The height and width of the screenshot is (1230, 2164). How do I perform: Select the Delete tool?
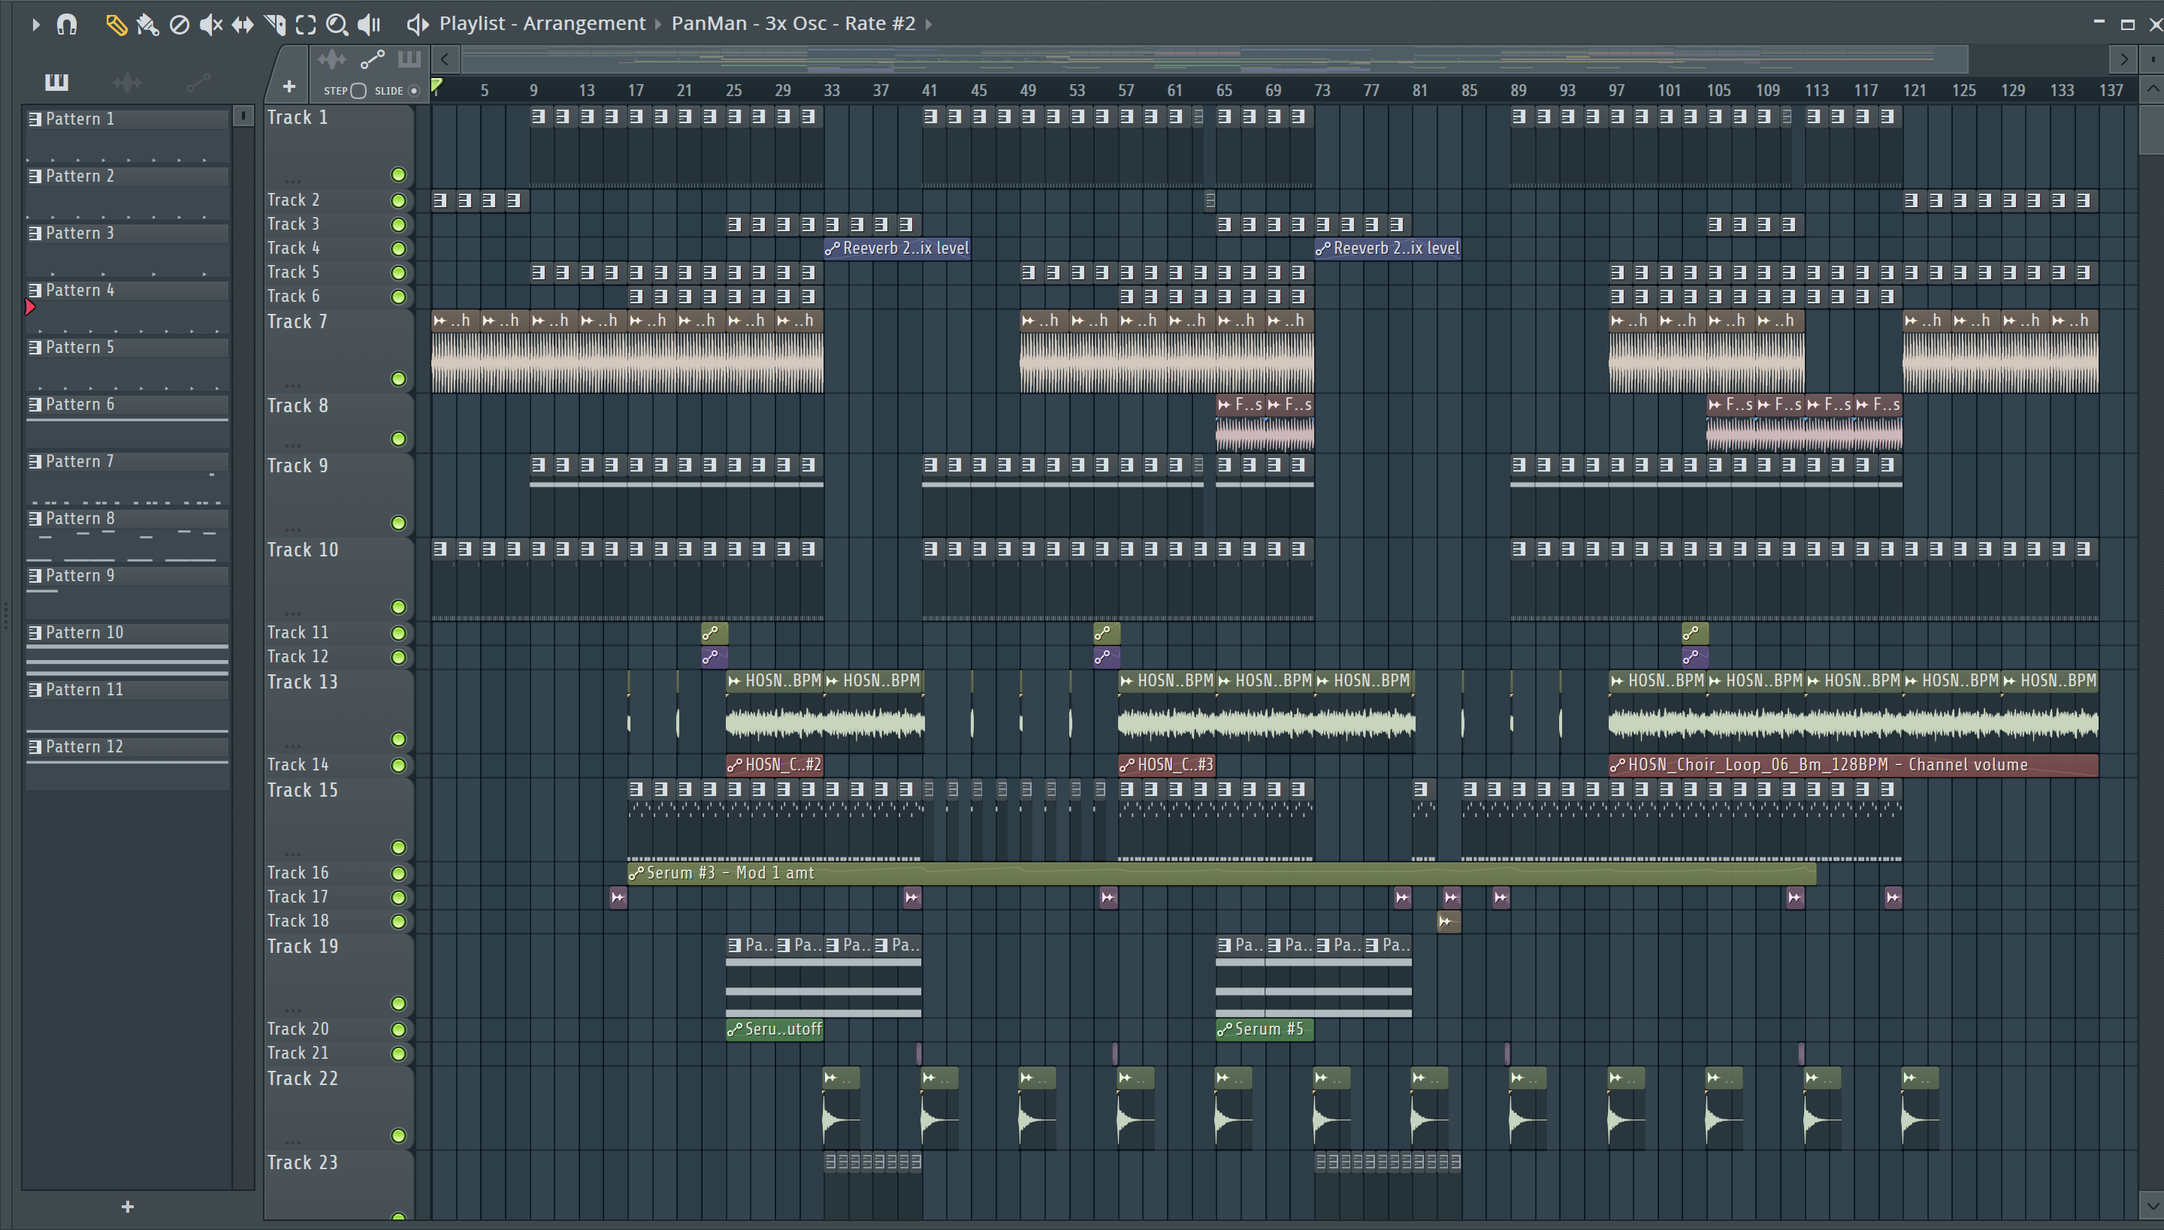point(179,25)
